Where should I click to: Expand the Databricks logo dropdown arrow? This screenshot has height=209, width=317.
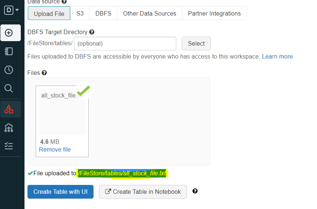click(17, 10)
